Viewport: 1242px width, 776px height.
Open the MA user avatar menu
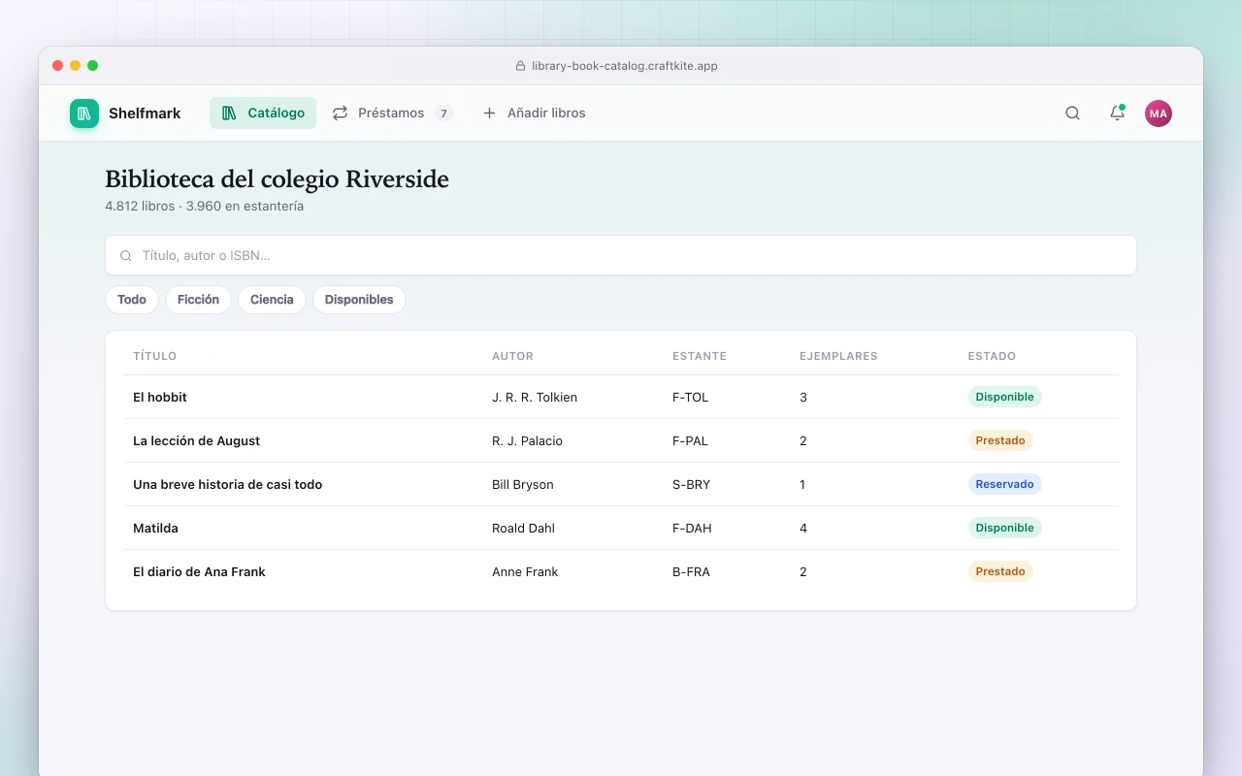pos(1159,113)
